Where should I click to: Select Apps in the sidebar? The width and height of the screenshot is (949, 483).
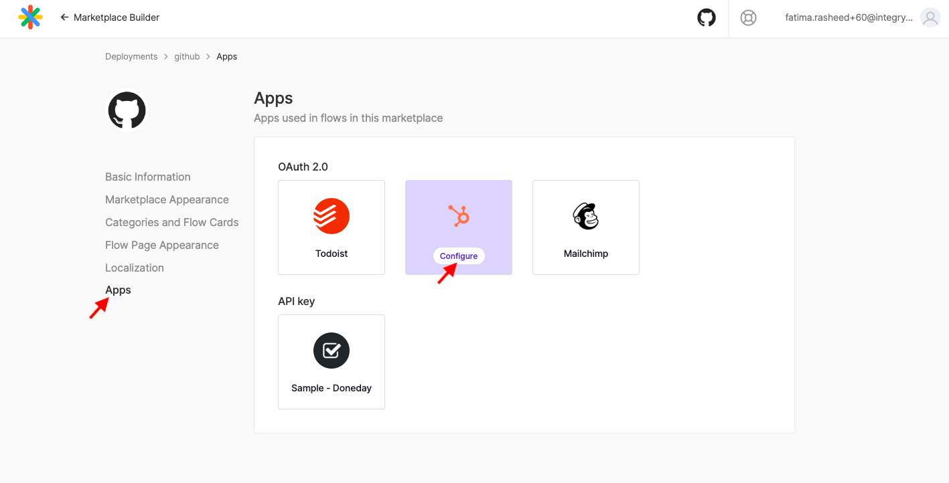[118, 290]
